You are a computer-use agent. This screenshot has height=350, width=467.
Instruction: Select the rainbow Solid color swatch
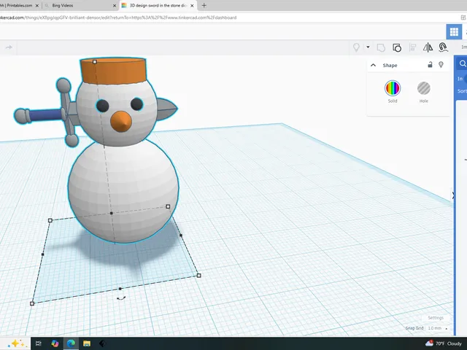[x=393, y=88]
